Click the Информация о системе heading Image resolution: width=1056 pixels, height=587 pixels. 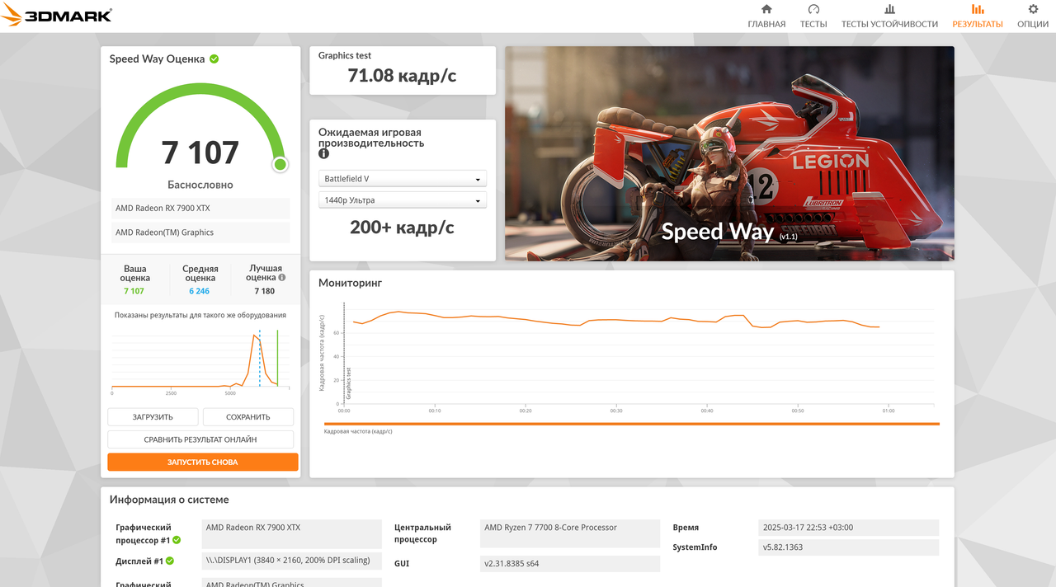click(169, 500)
